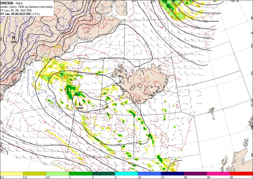253x179 pixels.
Task: Click the '15' legend scale number
Action: (x=162, y=177)
